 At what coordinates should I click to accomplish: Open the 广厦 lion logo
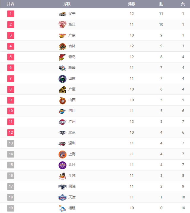click(x=62, y=89)
